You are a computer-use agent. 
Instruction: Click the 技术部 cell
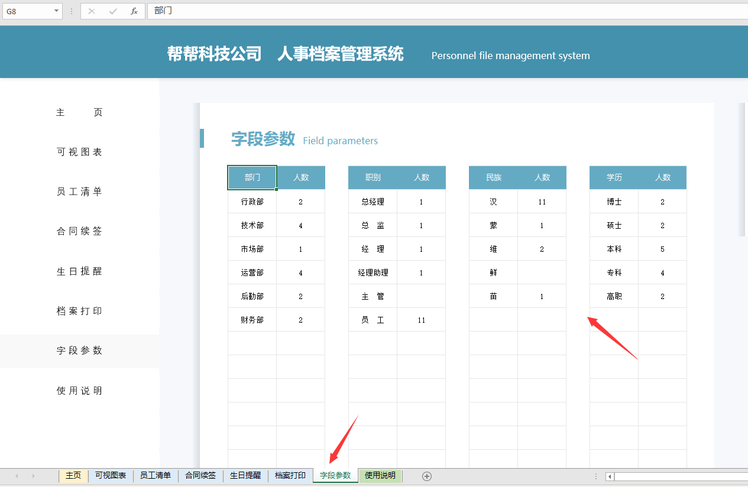point(252,225)
